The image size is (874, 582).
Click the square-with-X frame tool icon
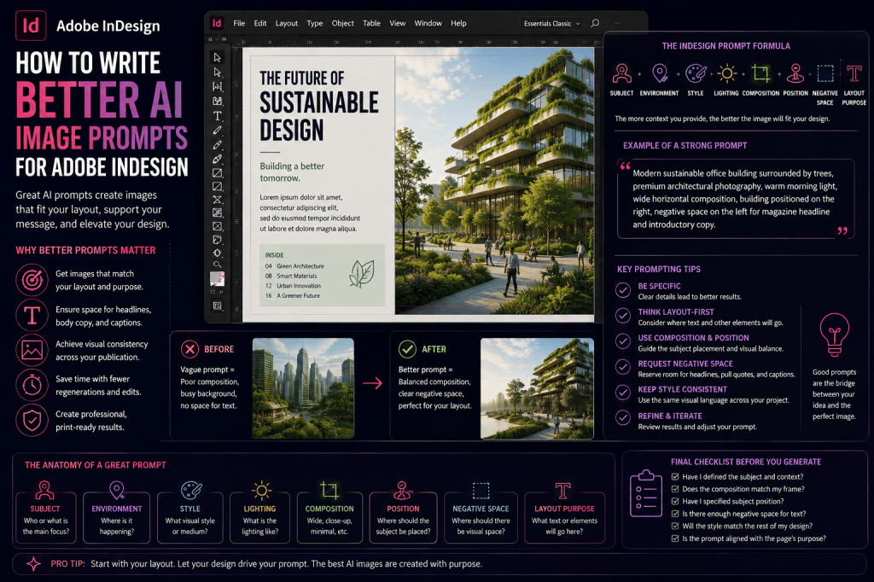[x=218, y=226]
